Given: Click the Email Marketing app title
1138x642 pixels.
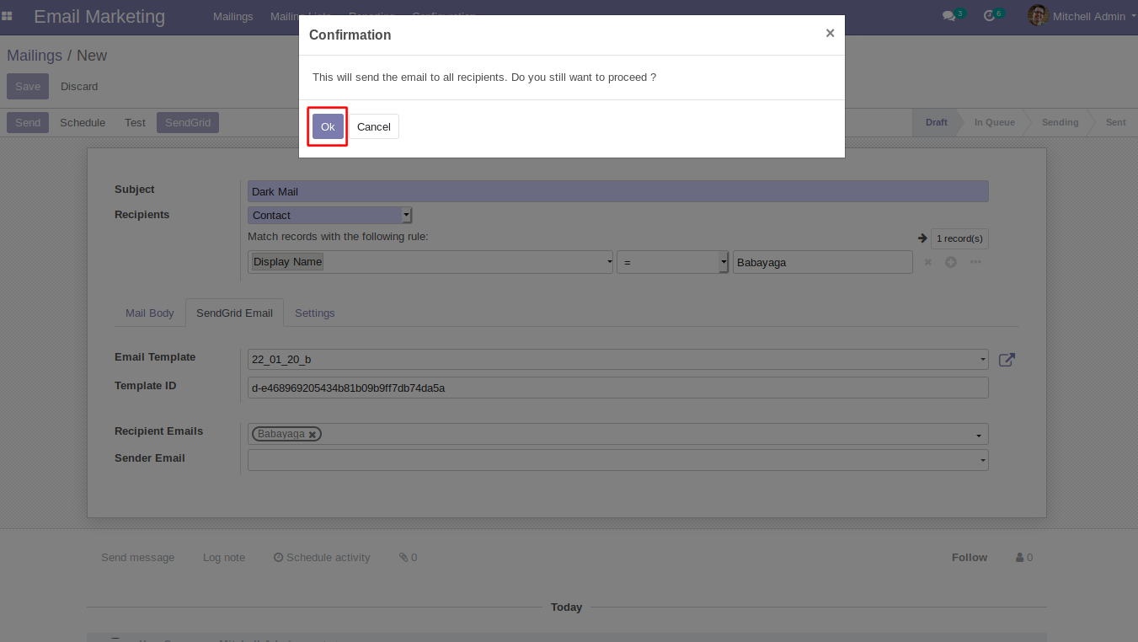Looking at the screenshot, I should click(x=99, y=16).
